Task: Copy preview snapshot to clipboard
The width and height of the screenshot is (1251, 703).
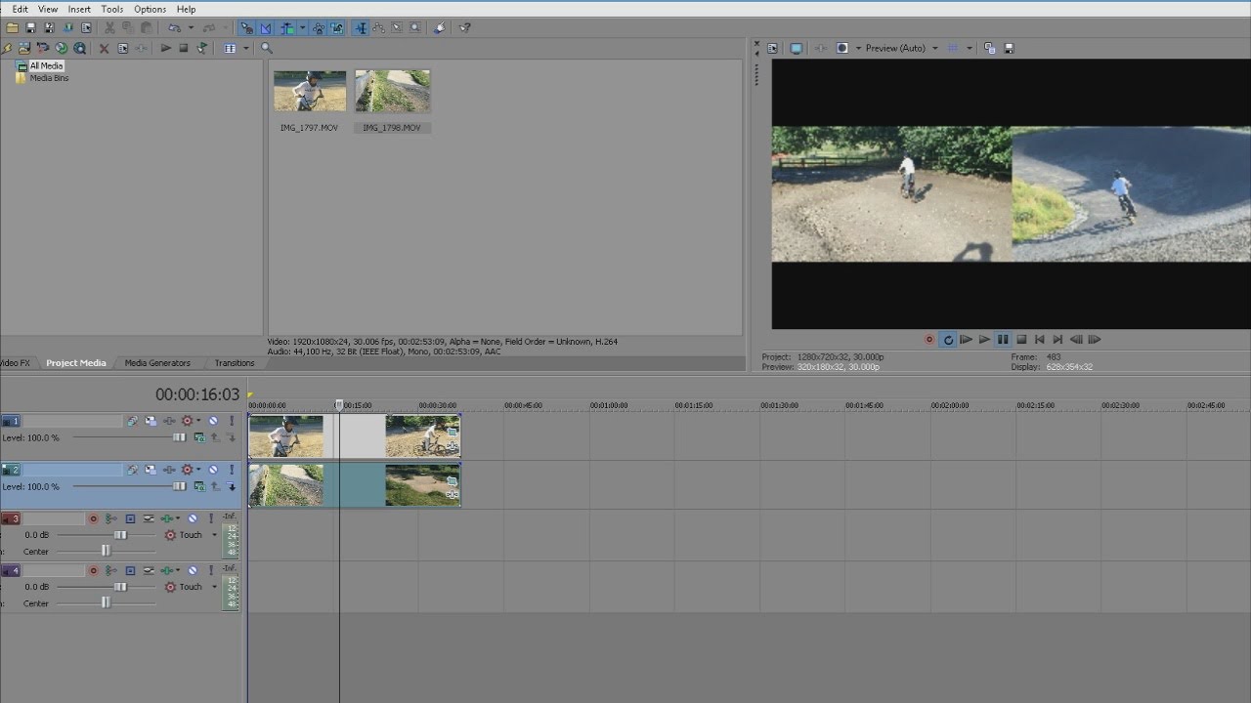Action: (x=990, y=48)
